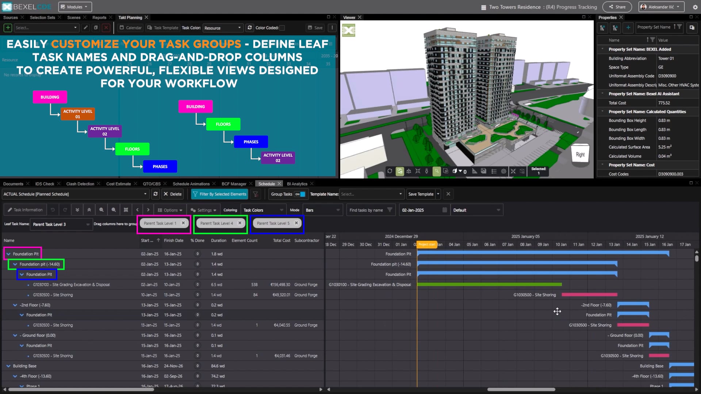Screen dimensions: 701x394
Task: Refresh the Task Color in Takt Planning
Action: [250, 28]
